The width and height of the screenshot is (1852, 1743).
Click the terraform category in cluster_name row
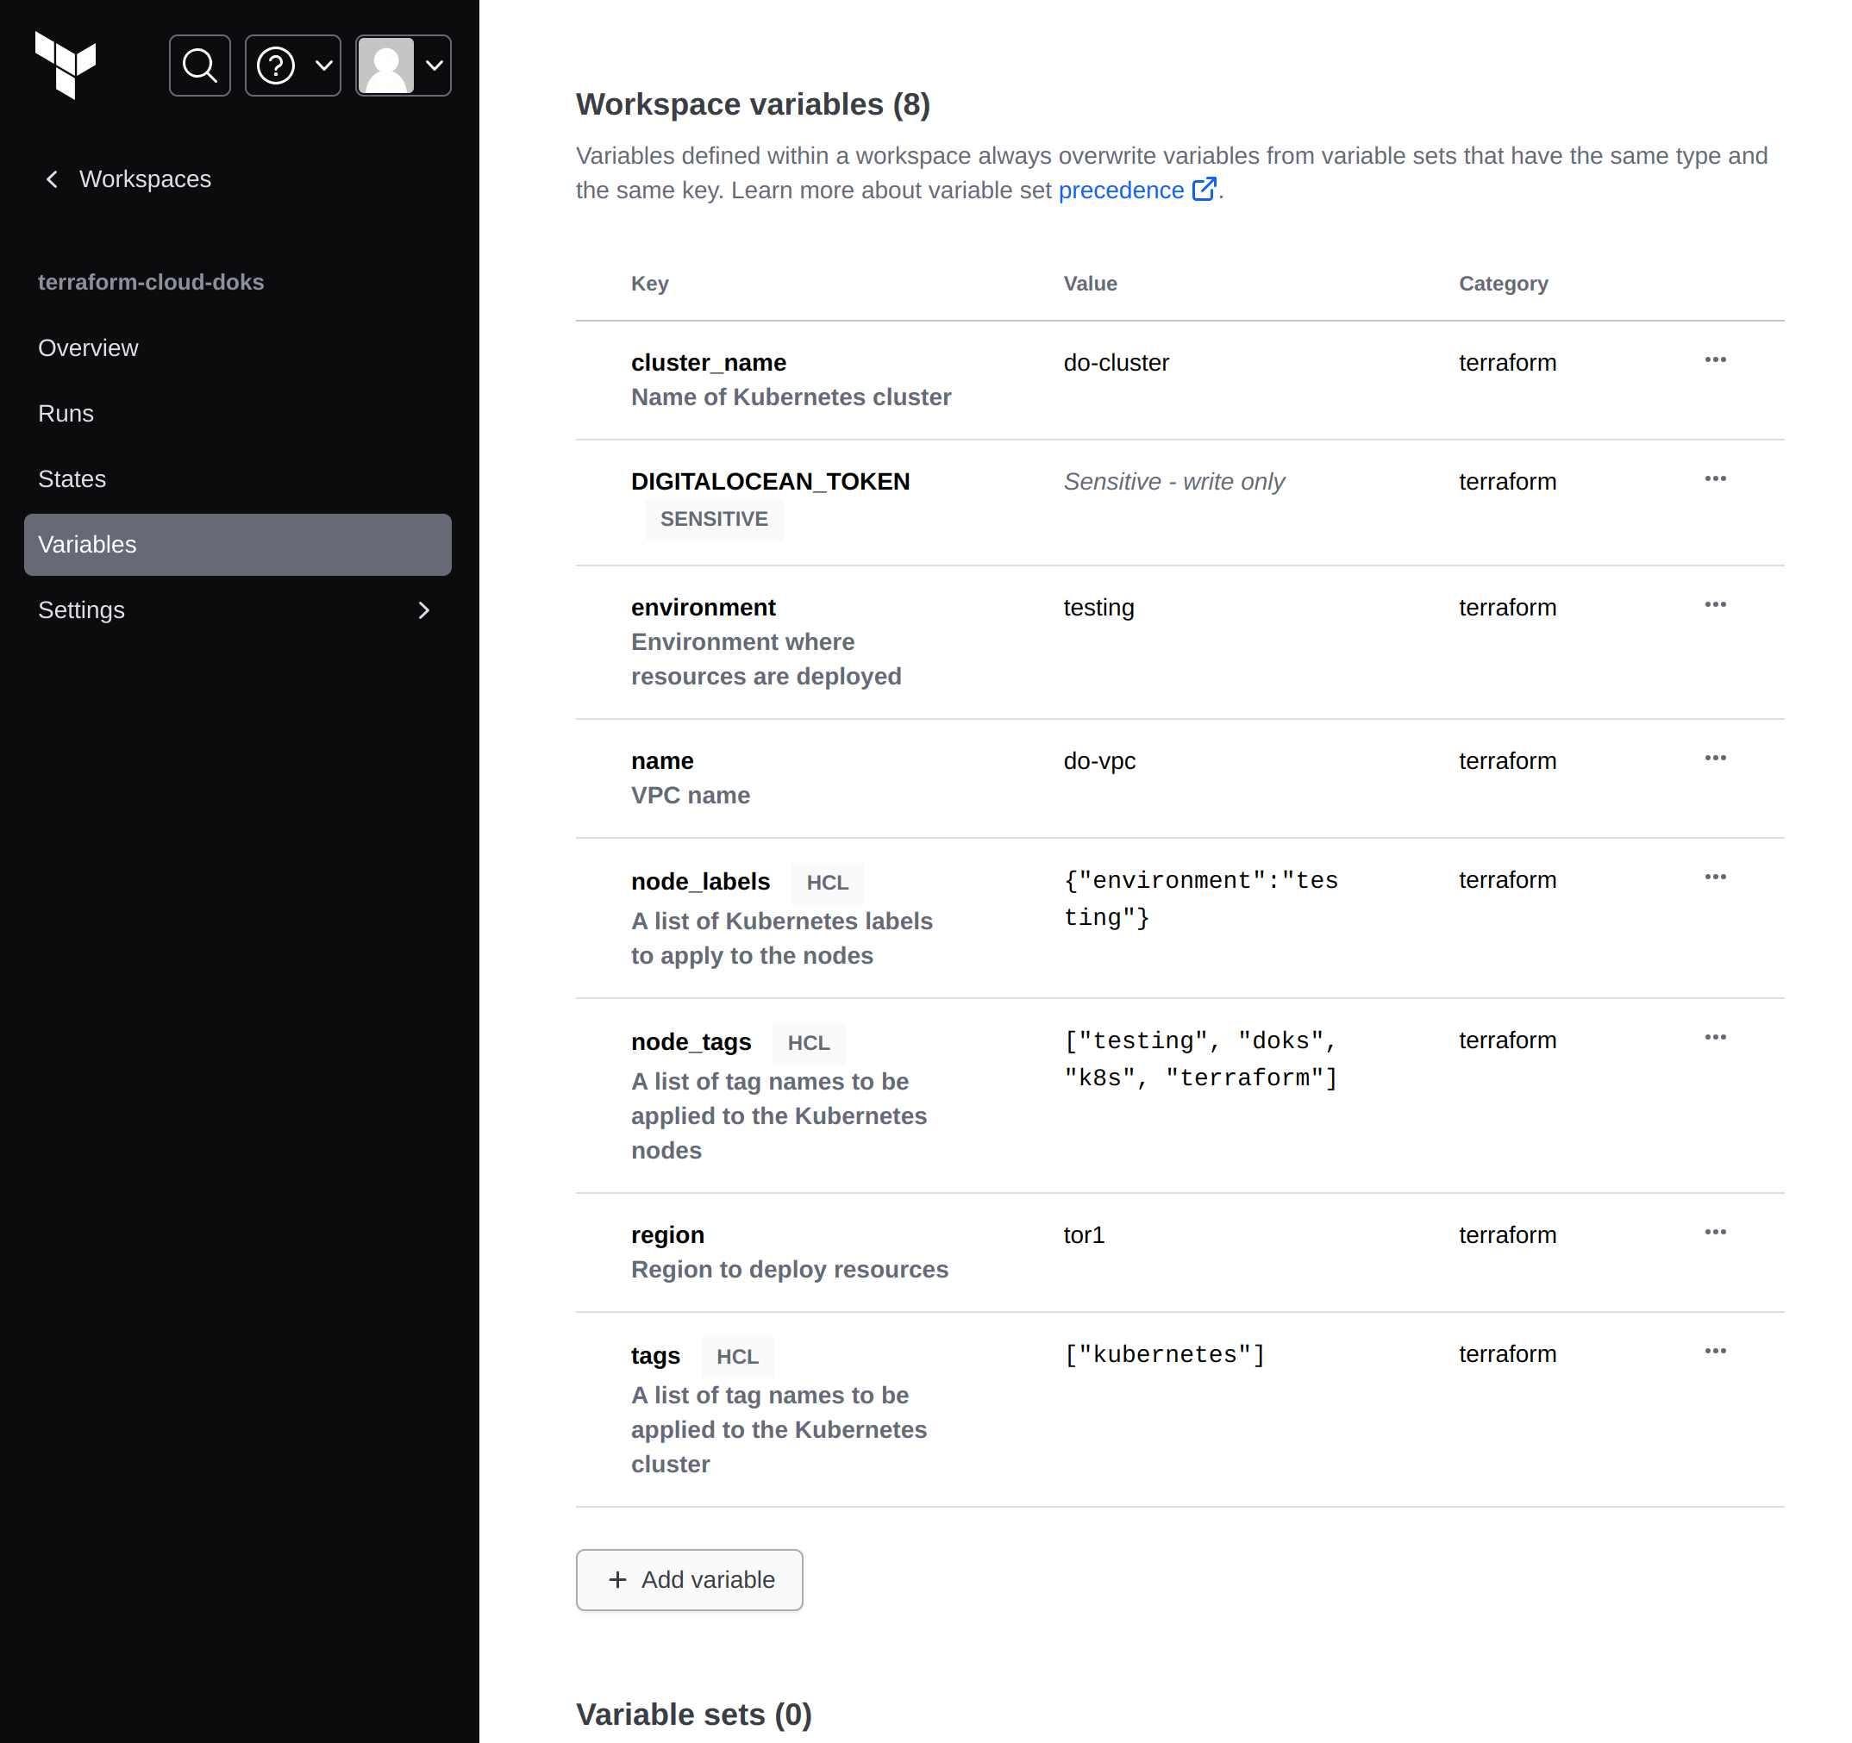click(x=1507, y=362)
